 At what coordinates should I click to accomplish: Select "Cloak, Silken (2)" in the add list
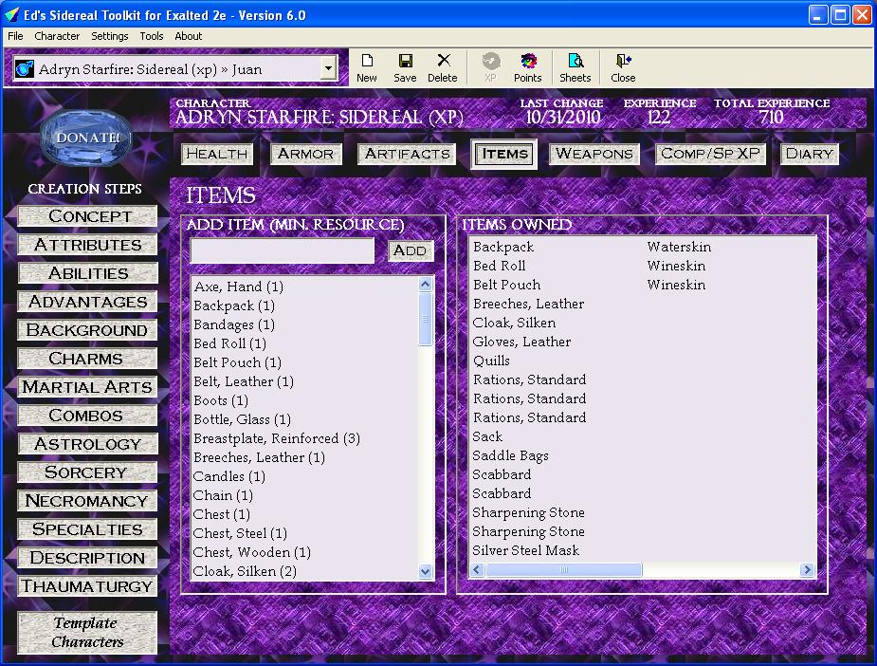tap(245, 571)
